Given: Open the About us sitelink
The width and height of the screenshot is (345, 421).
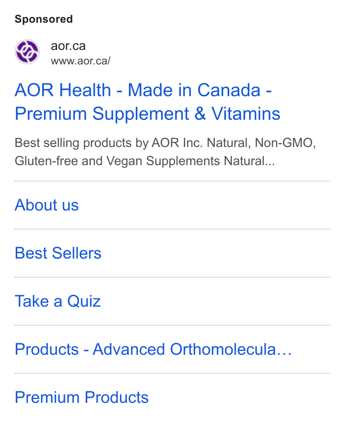Looking at the screenshot, I should click(x=47, y=205).
